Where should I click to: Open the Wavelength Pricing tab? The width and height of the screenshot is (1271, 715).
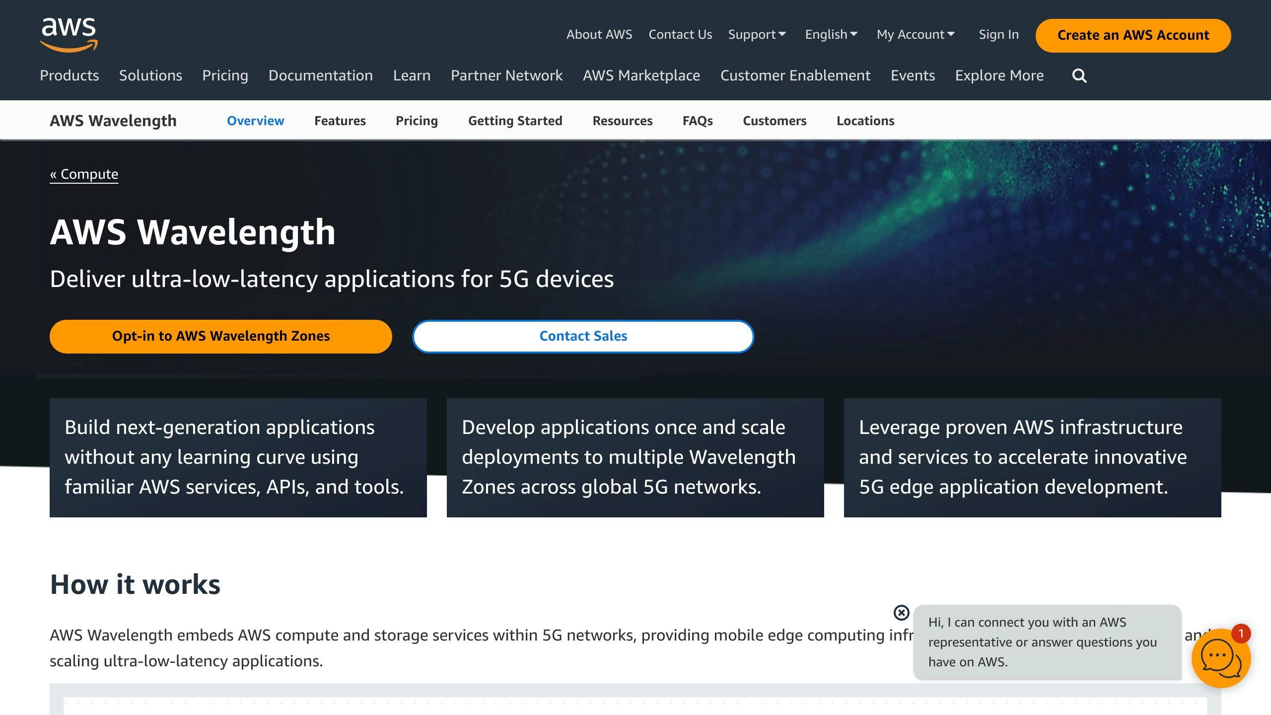pos(417,121)
